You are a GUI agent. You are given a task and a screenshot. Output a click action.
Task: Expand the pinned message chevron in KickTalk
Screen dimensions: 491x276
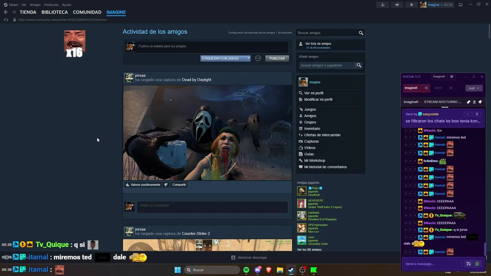468,114
